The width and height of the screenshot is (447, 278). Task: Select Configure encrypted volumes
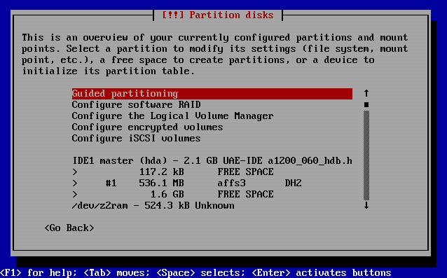(x=147, y=127)
